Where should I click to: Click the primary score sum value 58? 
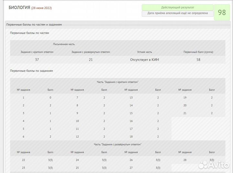coord(198,60)
